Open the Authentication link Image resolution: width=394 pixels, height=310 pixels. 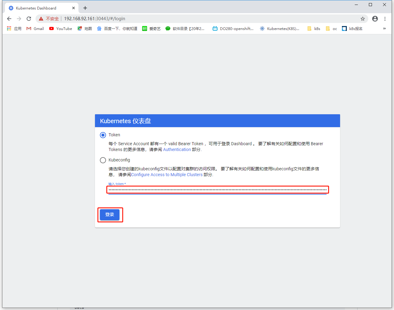(x=177, y=149)
